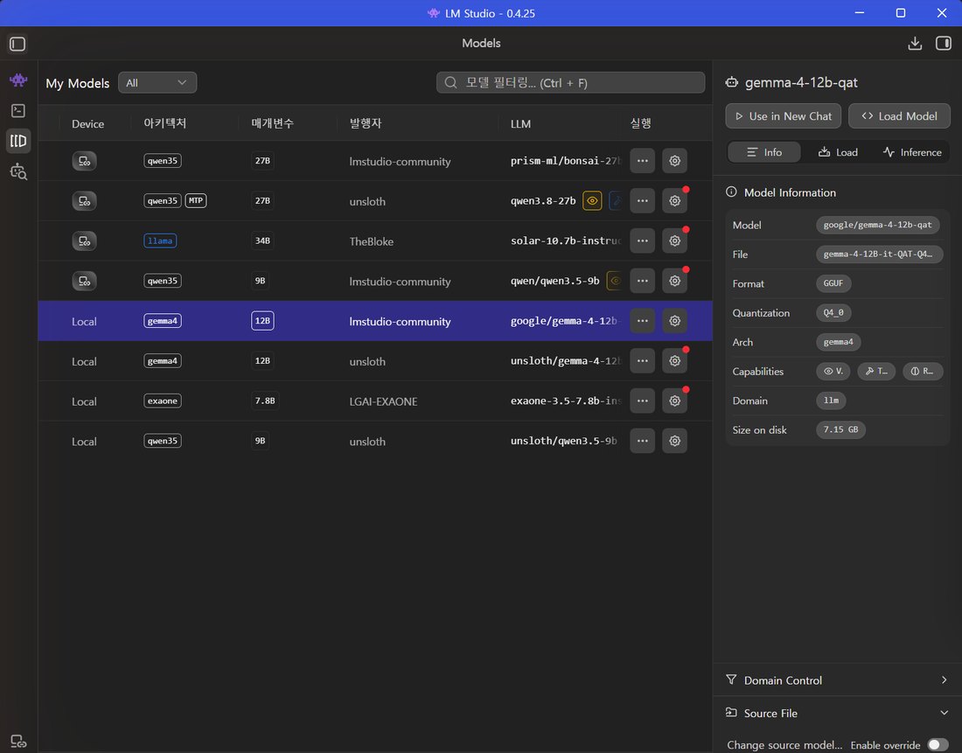Switch to the Info tab
This screenshot has height=753, width=962.
point(763,152)
